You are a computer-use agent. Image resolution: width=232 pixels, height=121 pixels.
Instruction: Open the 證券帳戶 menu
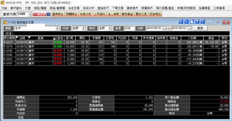[132, 8]
